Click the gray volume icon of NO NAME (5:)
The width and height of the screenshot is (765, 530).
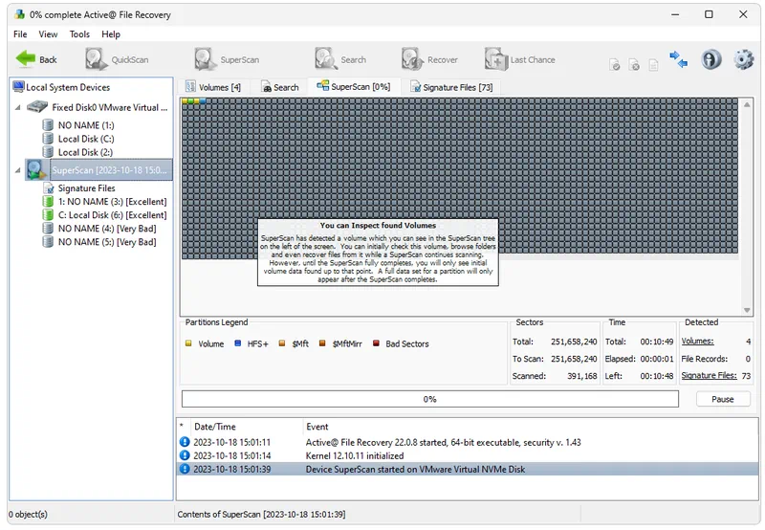tap(48, 242)
